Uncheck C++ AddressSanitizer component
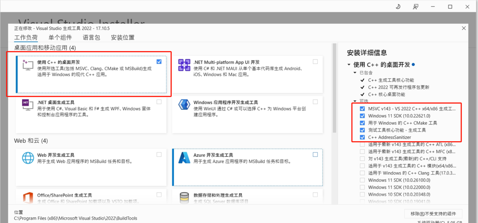The image size is (478, 223). [x=362, y=137]
